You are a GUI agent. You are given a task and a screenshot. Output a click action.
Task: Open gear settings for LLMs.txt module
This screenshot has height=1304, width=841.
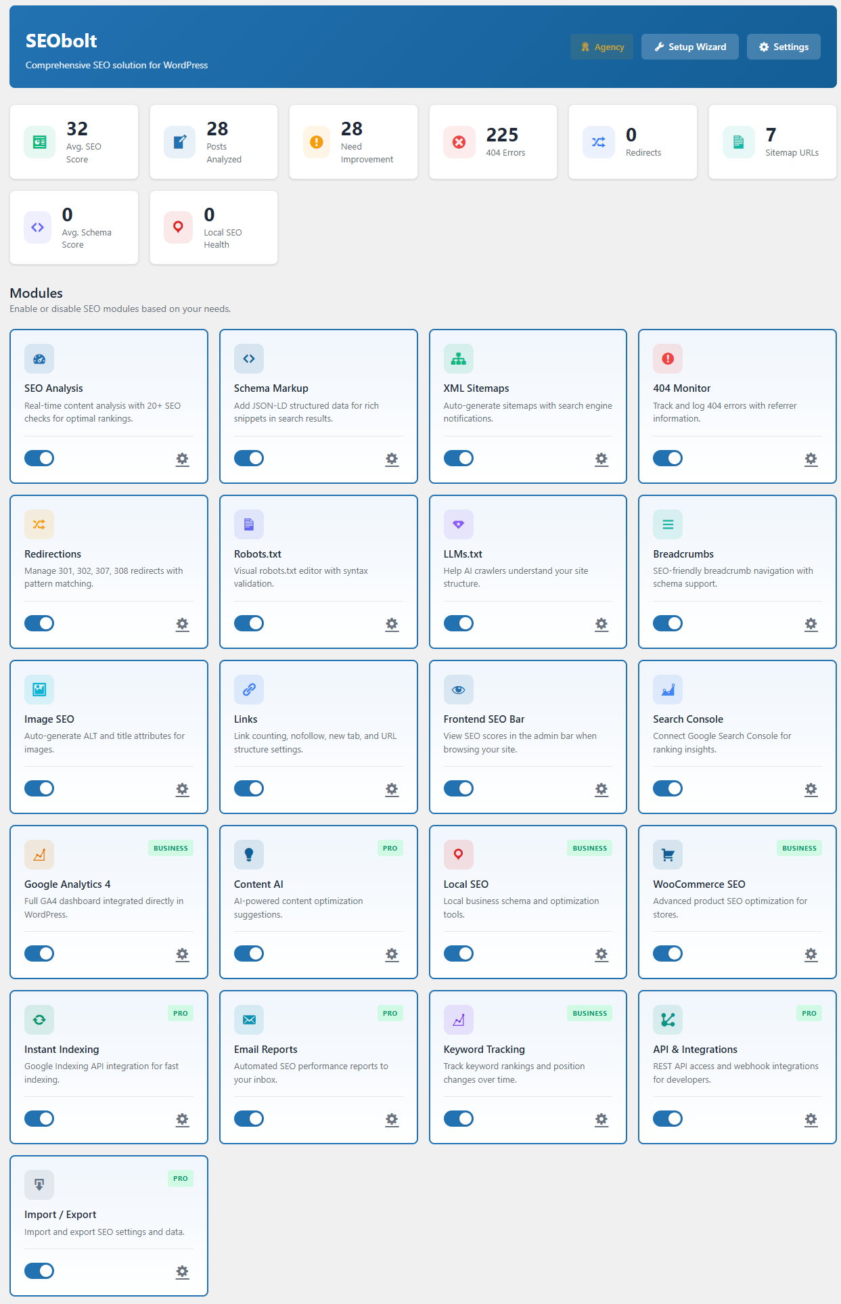click(601, 624)
